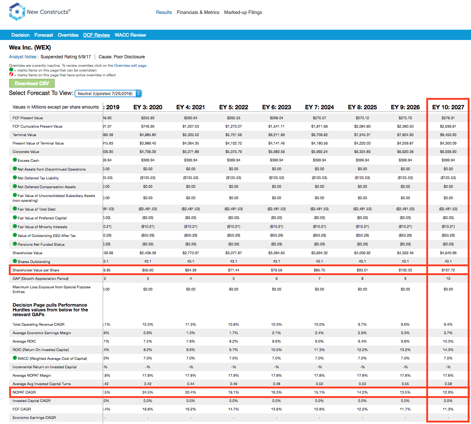Click the 11.3% FCF CAGR value for 2027
The width and height of the screenshot is (471, 424).
tap(448, 409)
